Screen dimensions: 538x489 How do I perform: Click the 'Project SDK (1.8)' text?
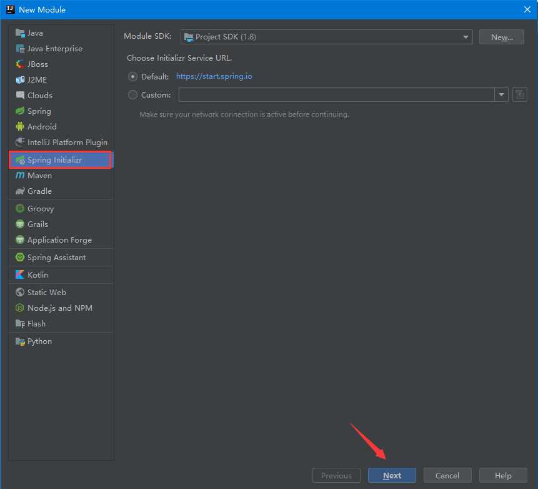coord(226,37)
